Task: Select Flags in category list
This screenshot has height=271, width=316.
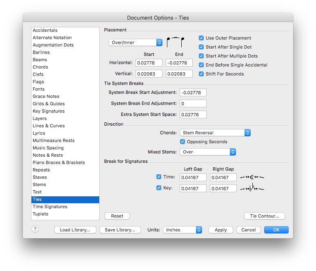Action: tap(65, 82)
